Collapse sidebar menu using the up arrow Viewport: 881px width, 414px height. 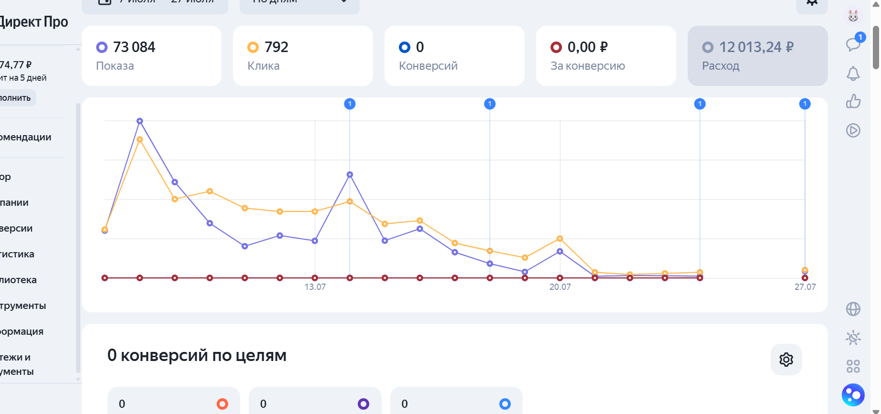(x=78, y=49)
